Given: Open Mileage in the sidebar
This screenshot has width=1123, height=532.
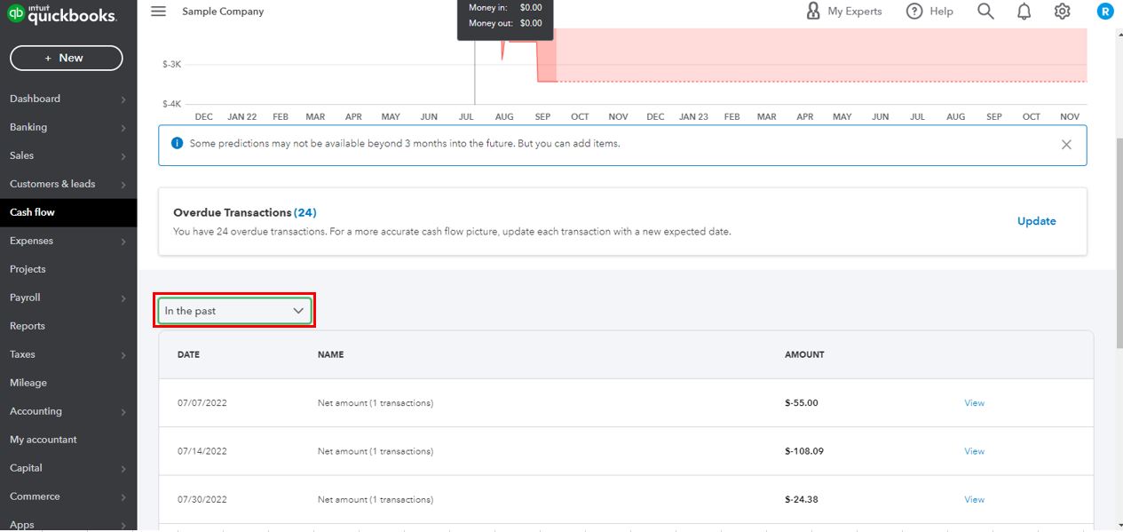Looking at the screenshot, I should coord(28,383).
